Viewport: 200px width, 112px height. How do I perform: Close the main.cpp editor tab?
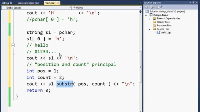pyautogui.click(x=58, y=3)
